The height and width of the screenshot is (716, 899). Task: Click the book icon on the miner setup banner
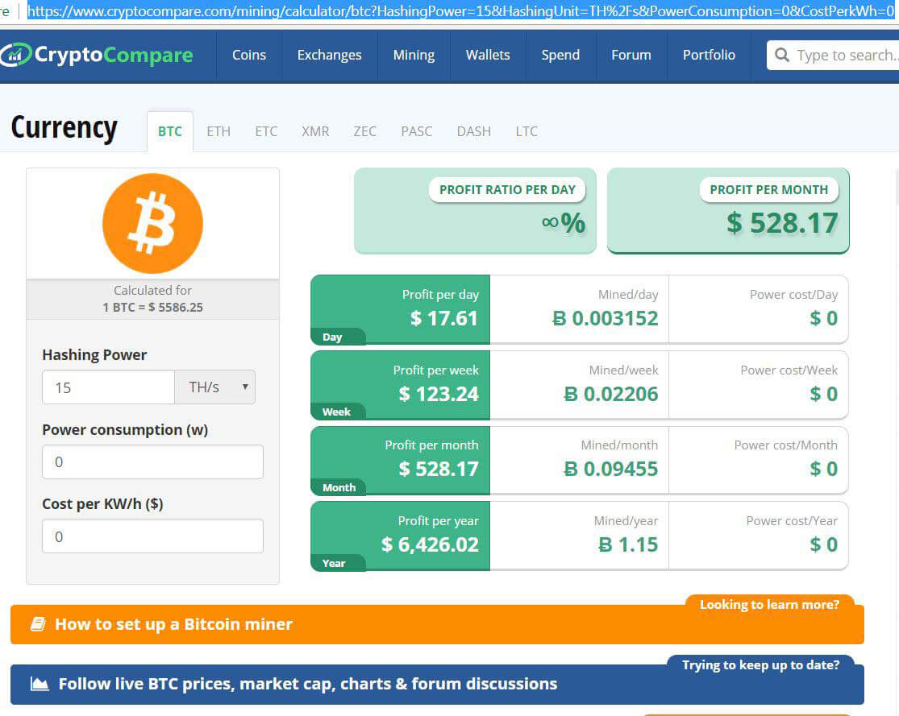(38, 623)
